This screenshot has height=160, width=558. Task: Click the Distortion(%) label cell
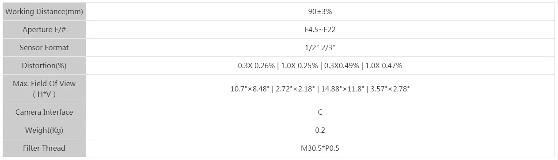(x=44, y=65)
